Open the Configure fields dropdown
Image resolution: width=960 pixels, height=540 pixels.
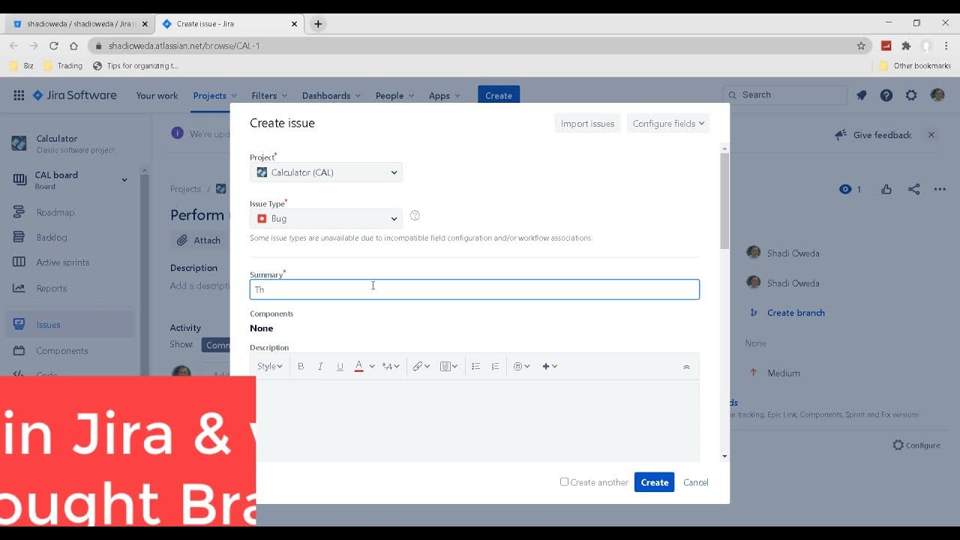tap(668, 124)
